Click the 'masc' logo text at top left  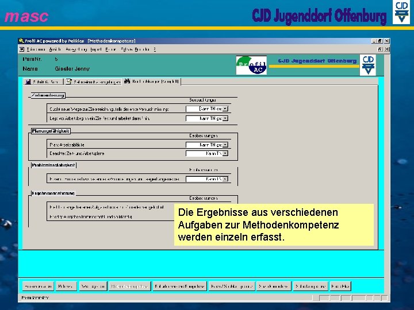(x=26, y=16)
